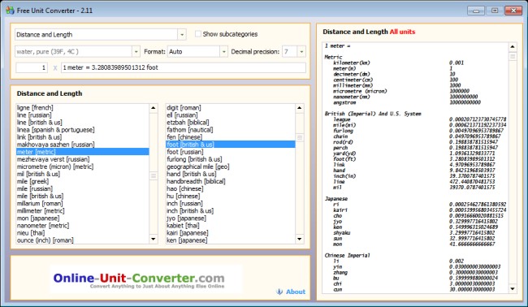Open the Format Auto dropdown
Image resolution: width=528 pixels, height=307 pixels.
click(x=224, y=51)
